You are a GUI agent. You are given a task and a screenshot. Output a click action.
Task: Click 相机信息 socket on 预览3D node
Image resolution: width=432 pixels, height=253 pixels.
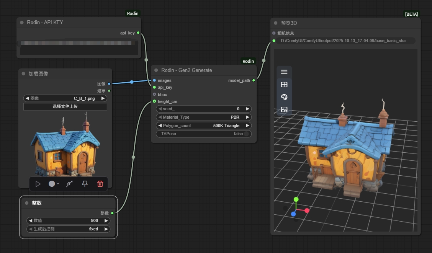tap(274, 33)
